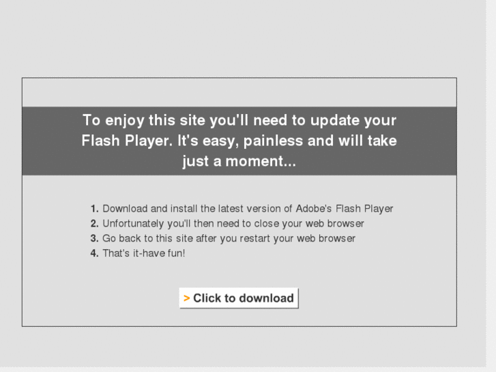Click the bold number '1.' list marker
Image resolution: width=496 pixels, height=372 pixels.
(95, 209)
